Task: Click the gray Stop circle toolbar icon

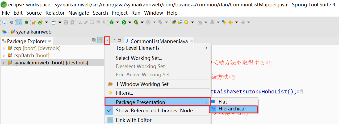Action: (x=148, y=22)
